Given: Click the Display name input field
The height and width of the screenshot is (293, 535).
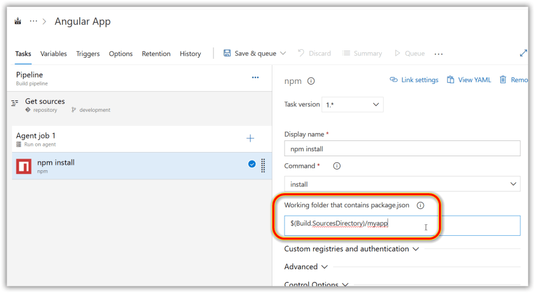Looking at the screenshot, I should [x=402, y=149].
